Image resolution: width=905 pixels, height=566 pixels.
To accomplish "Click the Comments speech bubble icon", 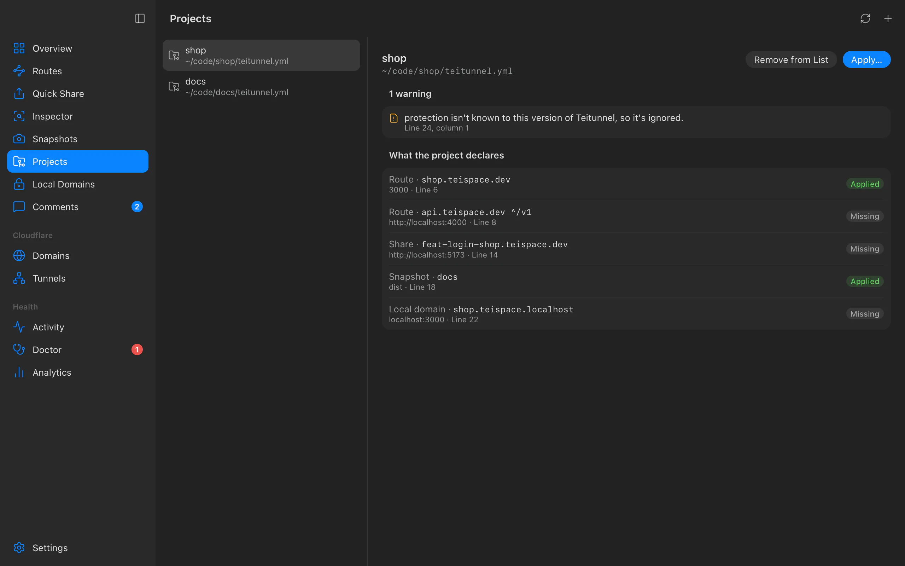I will click(x=19, y=207).
